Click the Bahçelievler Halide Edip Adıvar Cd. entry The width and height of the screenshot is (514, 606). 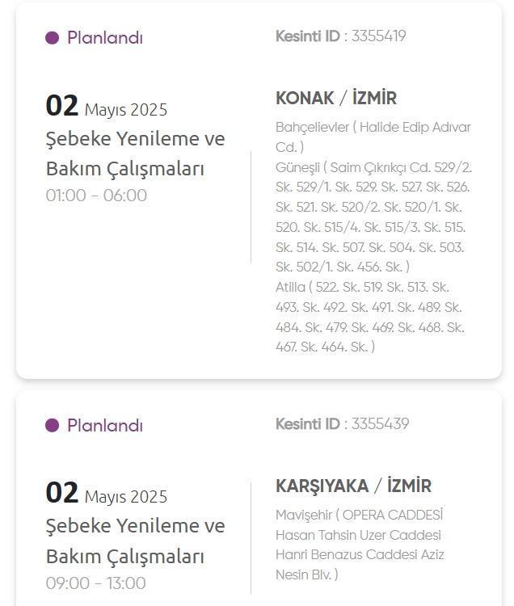[x=373, y=137]
